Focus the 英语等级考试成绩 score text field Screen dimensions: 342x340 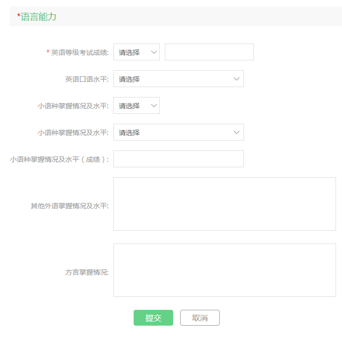pyautogui.click(x=209, y=52)
